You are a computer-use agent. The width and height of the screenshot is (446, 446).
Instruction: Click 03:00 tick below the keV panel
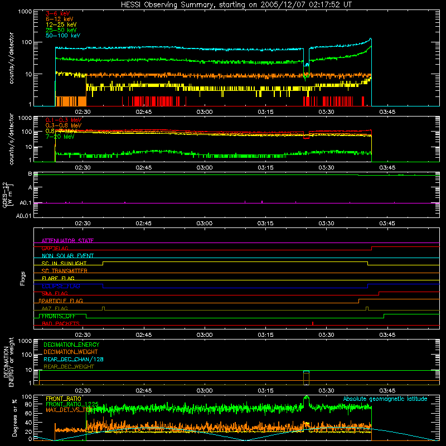coord(204,112)
